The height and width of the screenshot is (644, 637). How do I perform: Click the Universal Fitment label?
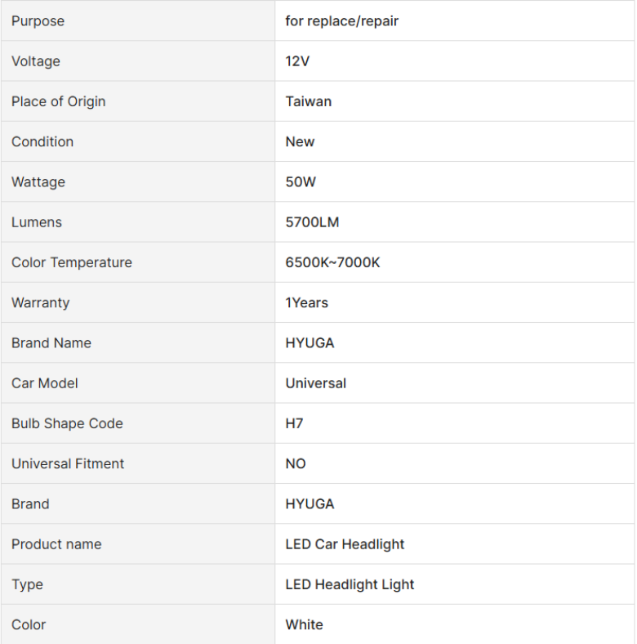click(68, 463)
